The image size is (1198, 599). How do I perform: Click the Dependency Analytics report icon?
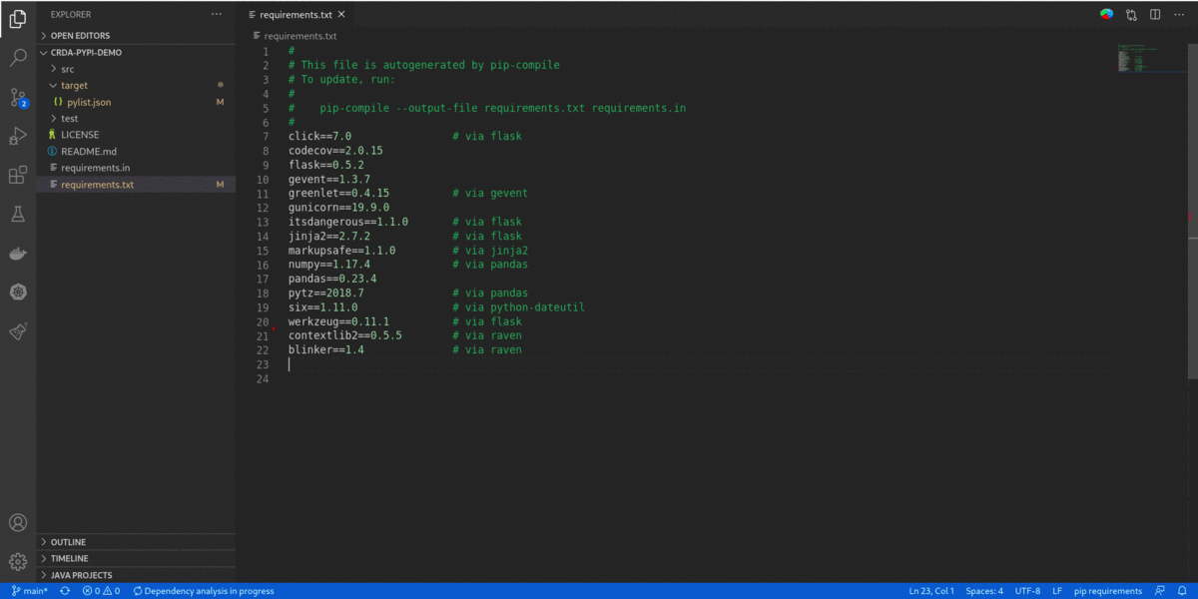pos(1106,15)
